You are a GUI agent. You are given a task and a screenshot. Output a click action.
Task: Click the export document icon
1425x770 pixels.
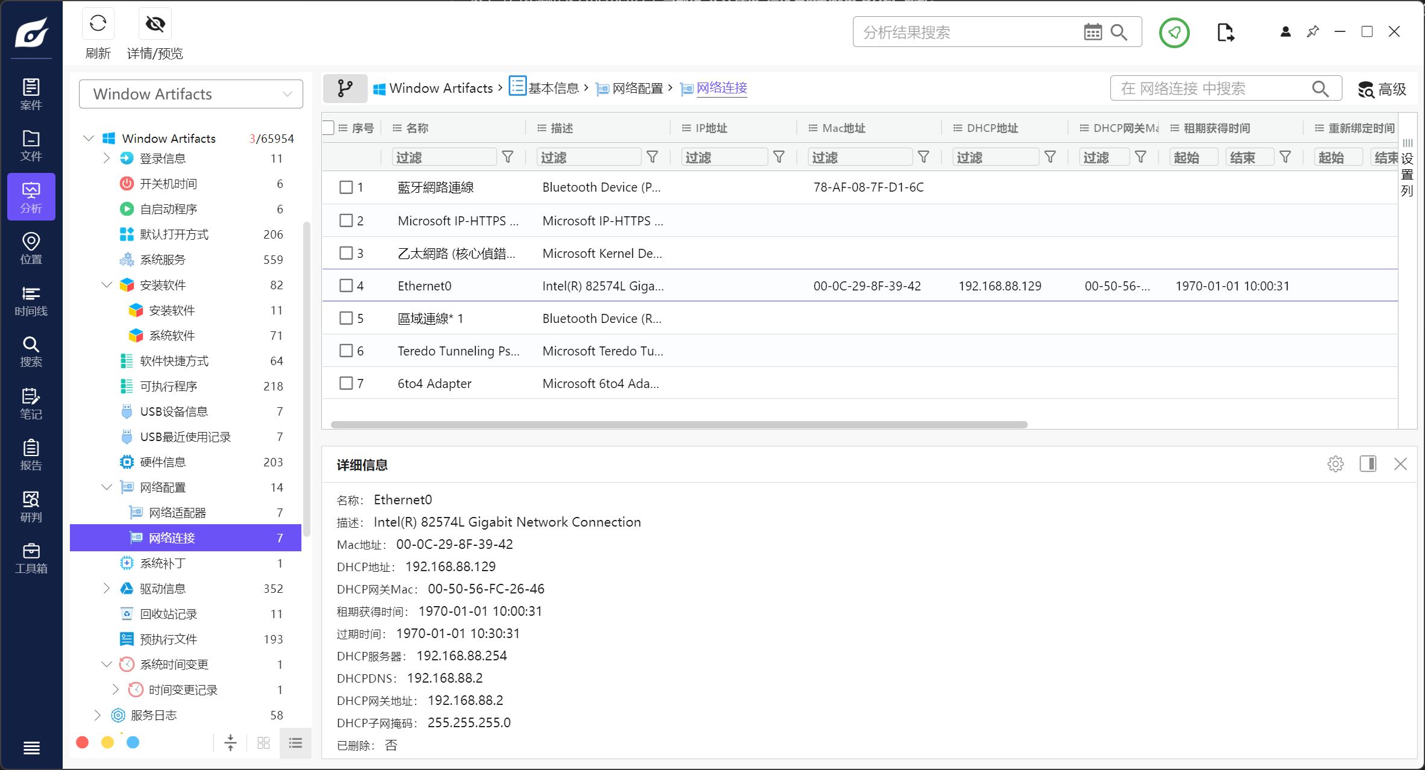tap(1225, 33)
